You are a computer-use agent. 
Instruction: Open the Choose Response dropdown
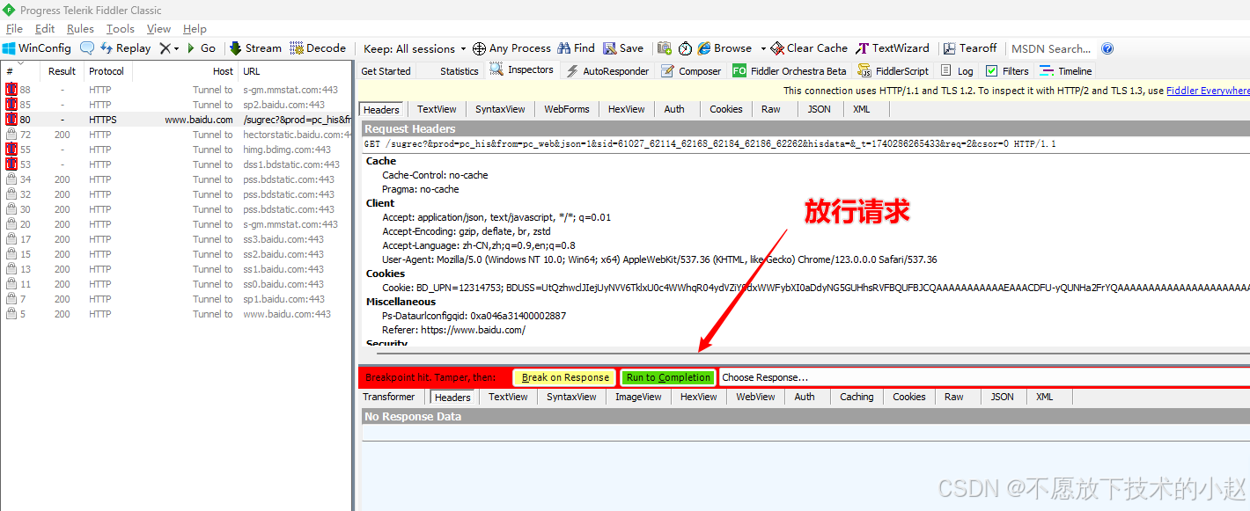point(984,377)
